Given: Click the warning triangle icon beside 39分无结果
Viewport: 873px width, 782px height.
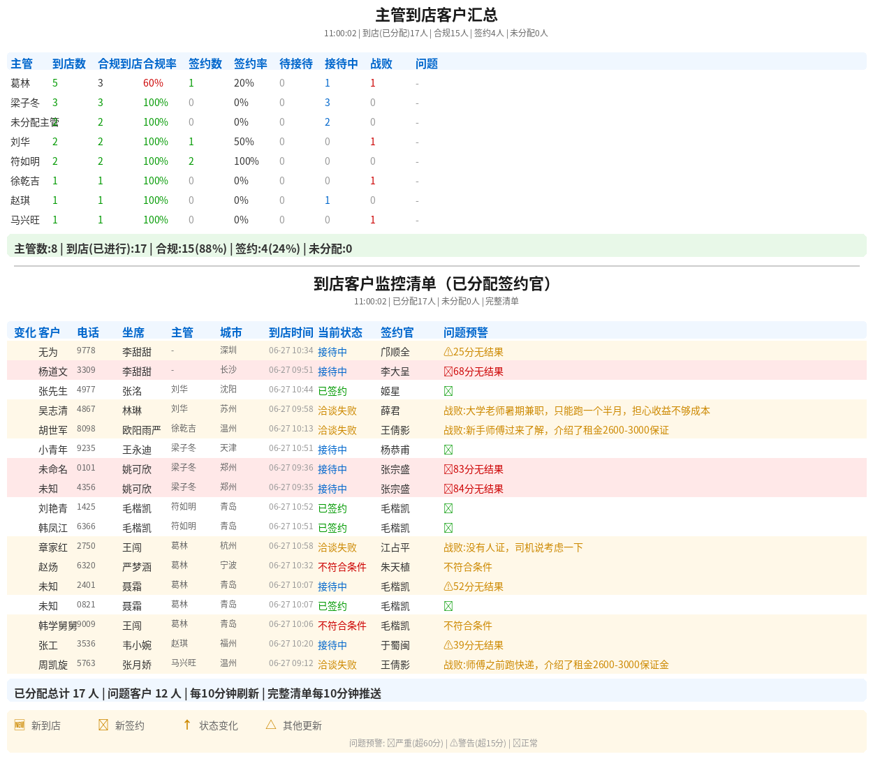Looking at the screenshot, I should point(448,646).
